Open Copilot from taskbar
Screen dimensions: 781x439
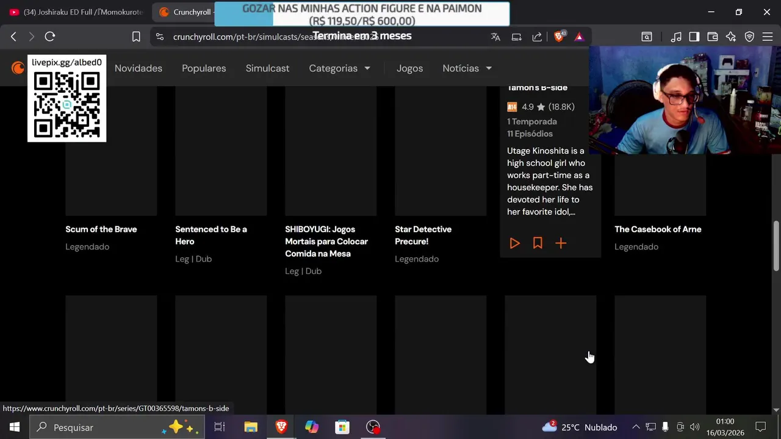312,427
